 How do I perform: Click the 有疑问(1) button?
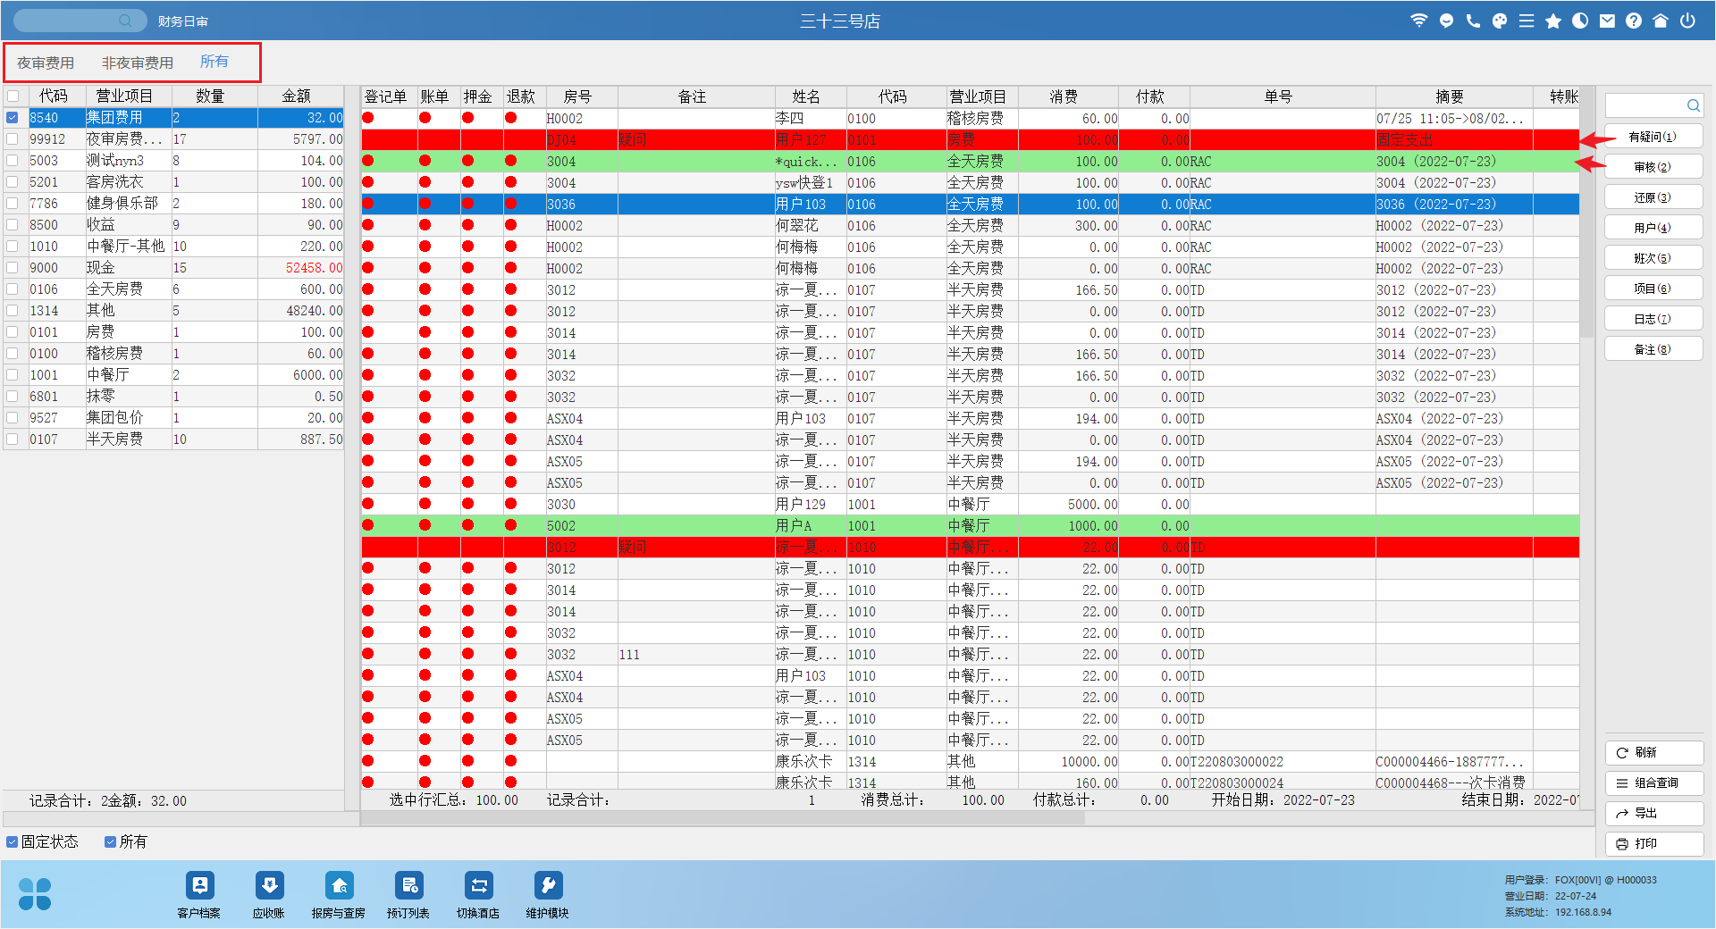tap(1653, 137)
